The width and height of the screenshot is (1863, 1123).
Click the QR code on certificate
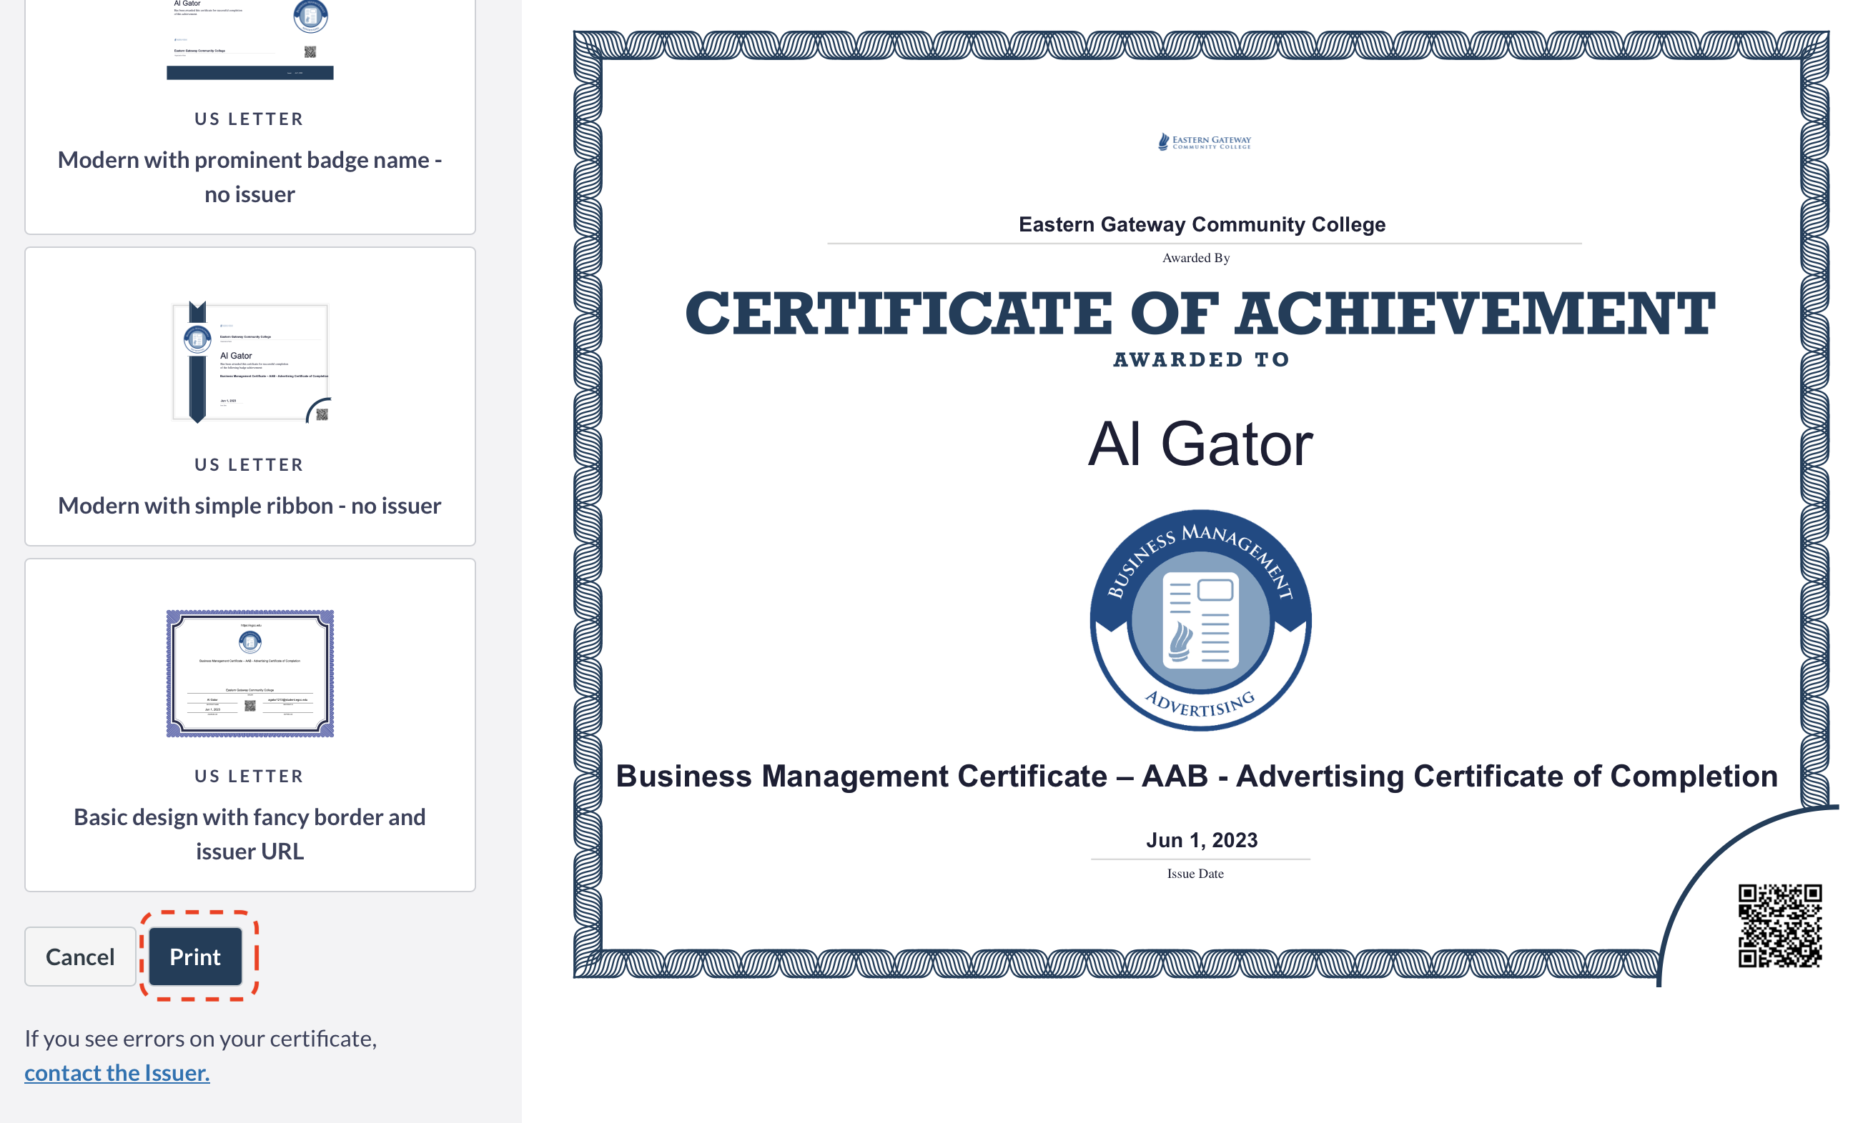1779,925
